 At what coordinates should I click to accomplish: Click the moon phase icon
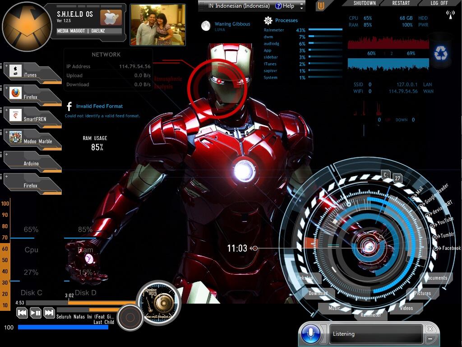(x=206, y=26)
